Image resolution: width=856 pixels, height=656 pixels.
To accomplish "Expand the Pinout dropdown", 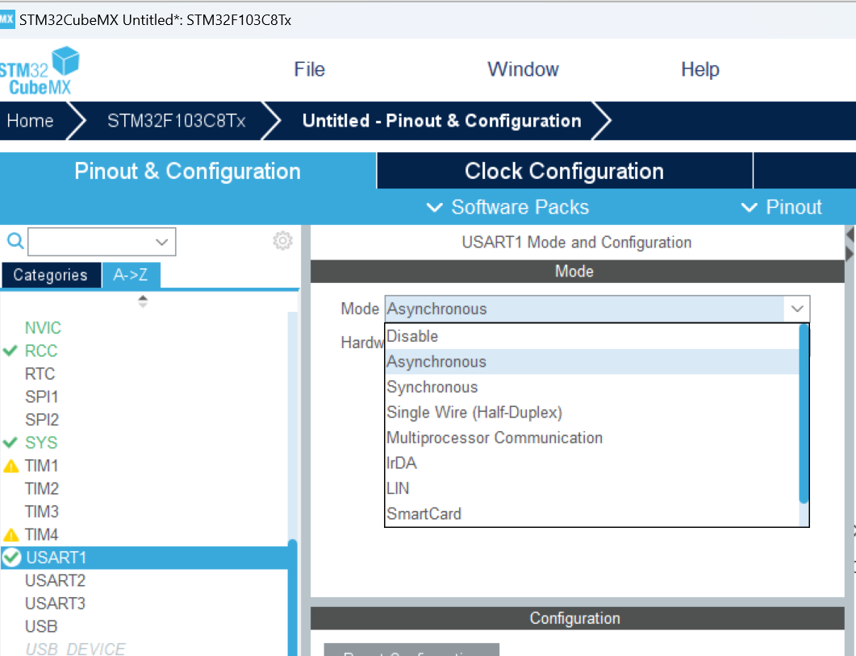I will [781, 207].
